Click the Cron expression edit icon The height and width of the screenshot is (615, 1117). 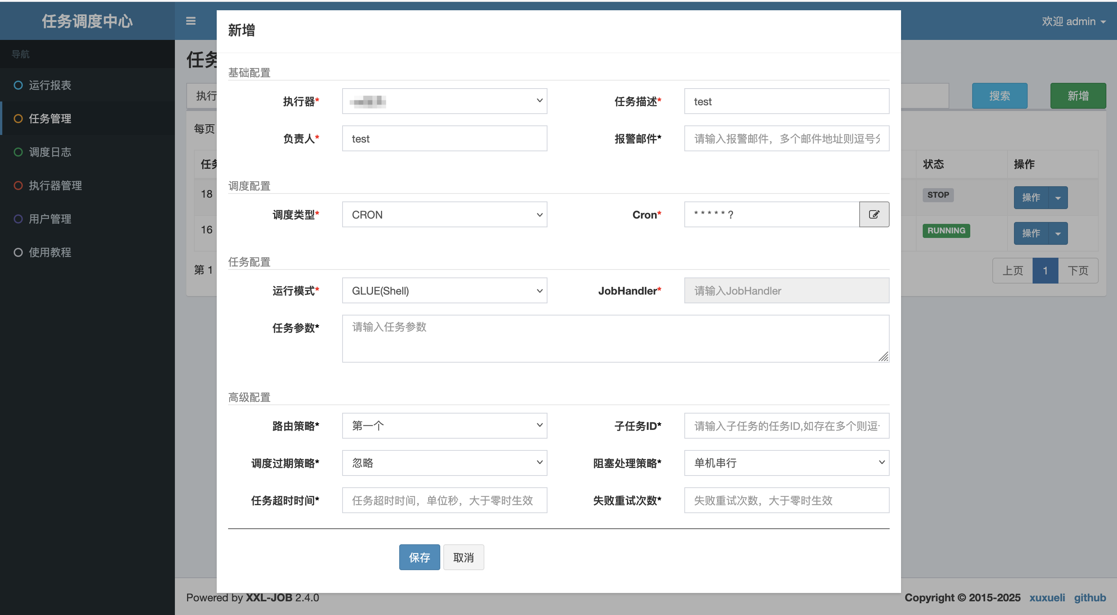(x=874, y=214)
